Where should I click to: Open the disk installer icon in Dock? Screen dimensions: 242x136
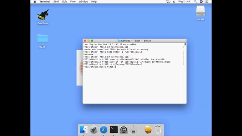point(133,130)
